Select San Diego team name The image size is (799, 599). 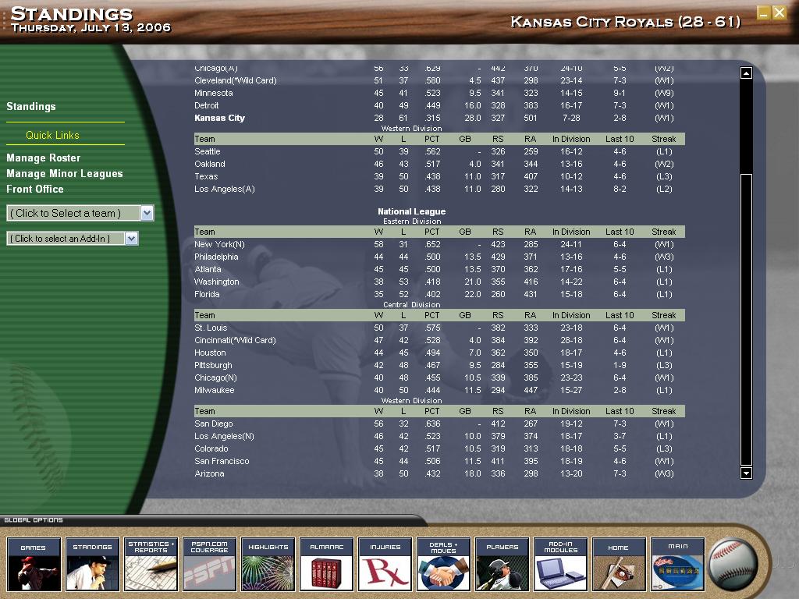[x=214, y=424]
